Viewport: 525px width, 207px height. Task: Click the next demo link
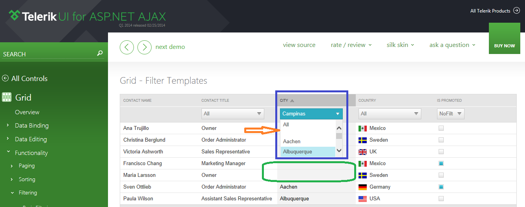pos(170,47)
